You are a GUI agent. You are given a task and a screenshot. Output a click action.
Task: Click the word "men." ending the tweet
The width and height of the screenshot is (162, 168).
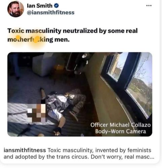coord(62,40)
